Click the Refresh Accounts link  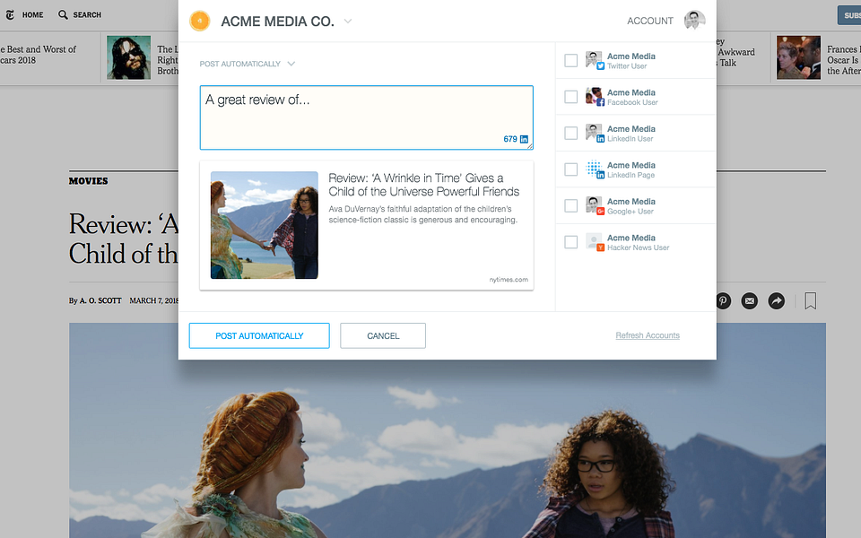[x=648, y=335]
